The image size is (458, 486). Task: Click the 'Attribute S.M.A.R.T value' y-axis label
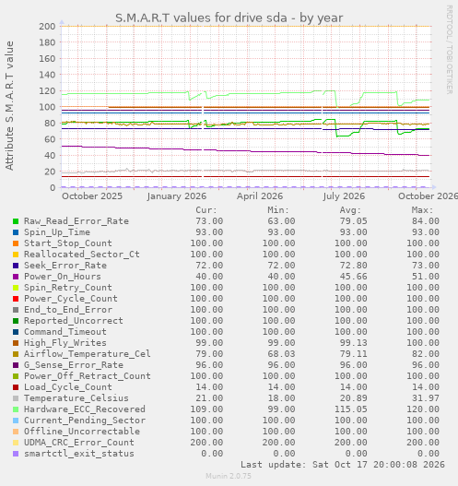(x=9, y=106)
